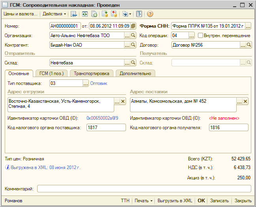Open the Дополнительно tab
This screenshot has height=207, width=256.
click(135, 73)
